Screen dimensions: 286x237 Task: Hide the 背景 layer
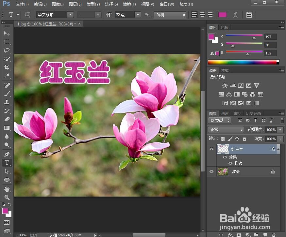tap(211, 172)
